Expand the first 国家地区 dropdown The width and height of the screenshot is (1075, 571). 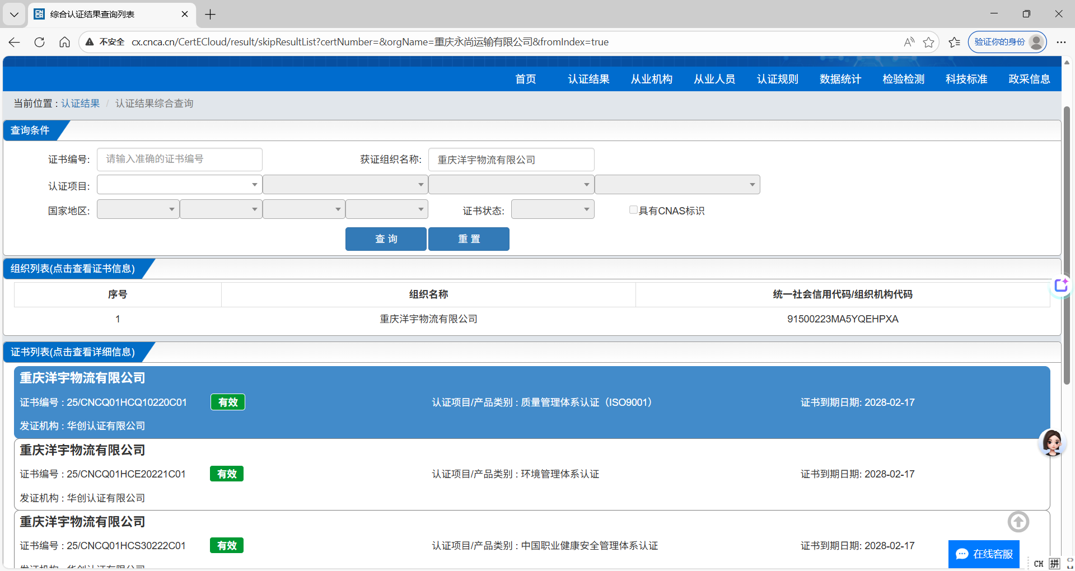(138, 209)
